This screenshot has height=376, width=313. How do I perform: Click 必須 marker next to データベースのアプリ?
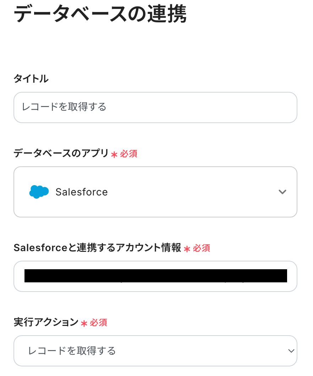(129, 154)
